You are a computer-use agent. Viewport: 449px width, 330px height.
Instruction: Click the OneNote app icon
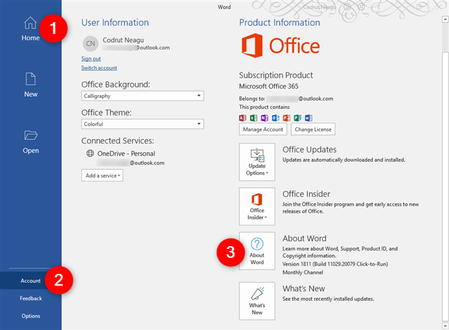265,118
